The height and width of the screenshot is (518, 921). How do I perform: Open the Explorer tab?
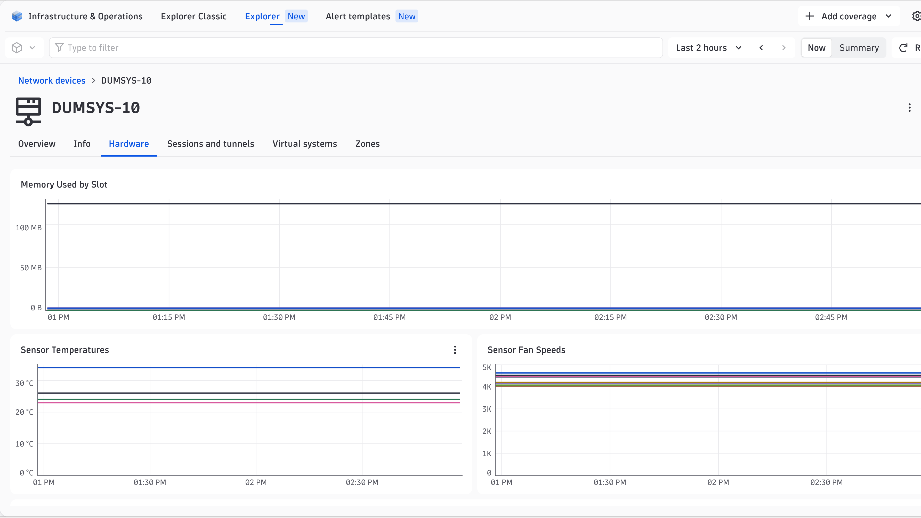coord(262,16)
